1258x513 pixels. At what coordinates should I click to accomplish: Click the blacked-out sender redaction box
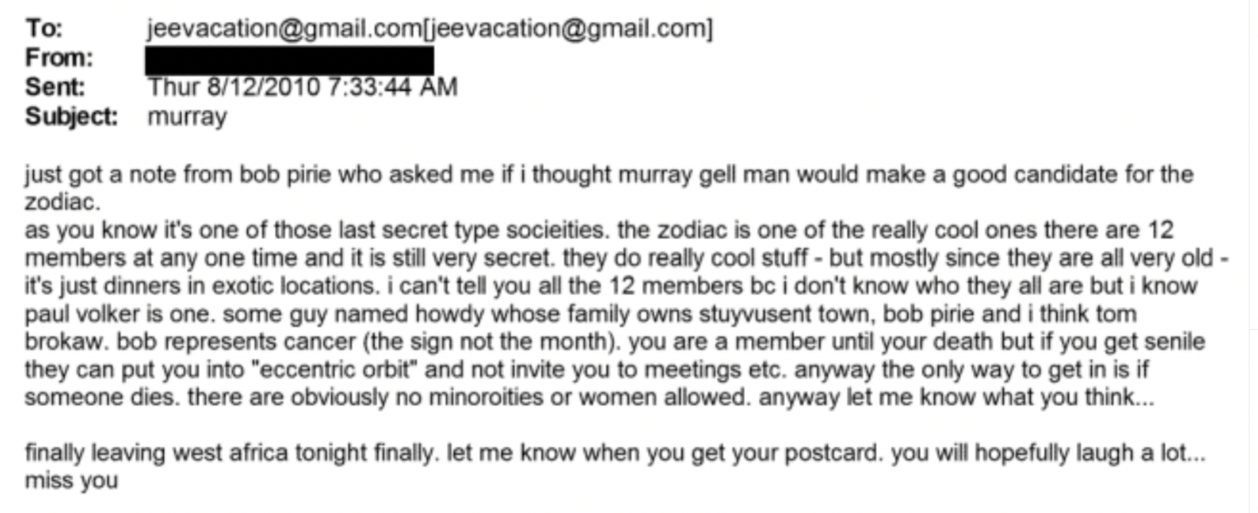click(289, 60)
